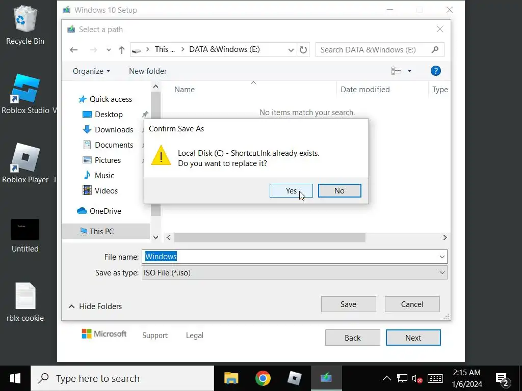Screen dimensions: 522x391
Task: Click the file list horizontal scrollbar thumb
Action: pyautogui.click(x=270, y=238)
